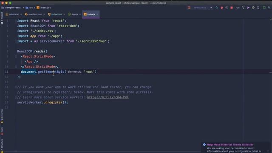272x153 pixels.
Task: Collapse comment block fold marker on line 14
Action: [16, 87]
